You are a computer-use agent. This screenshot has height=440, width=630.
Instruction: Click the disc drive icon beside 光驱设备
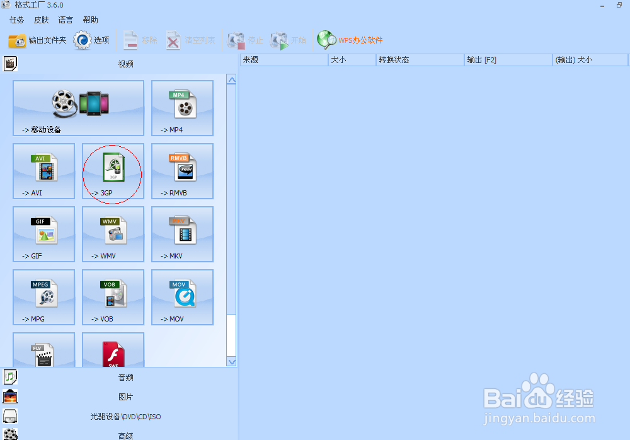point(10,416)
